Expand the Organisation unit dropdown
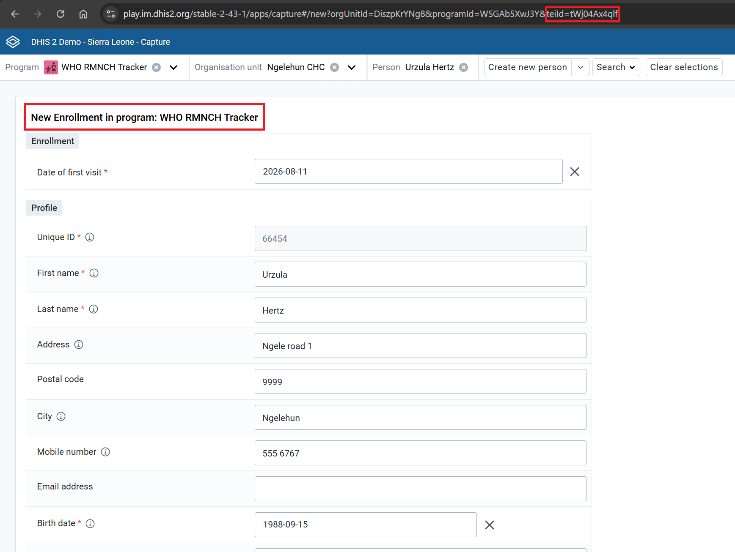735x552 pixels. click(x=352, y=67)
